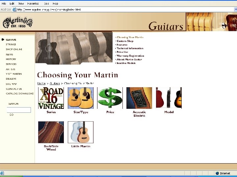The height and width of the screenshot is (177, 237).
Task: Click the C.F. Martin & Co. logo
Action: pos(17,23)
